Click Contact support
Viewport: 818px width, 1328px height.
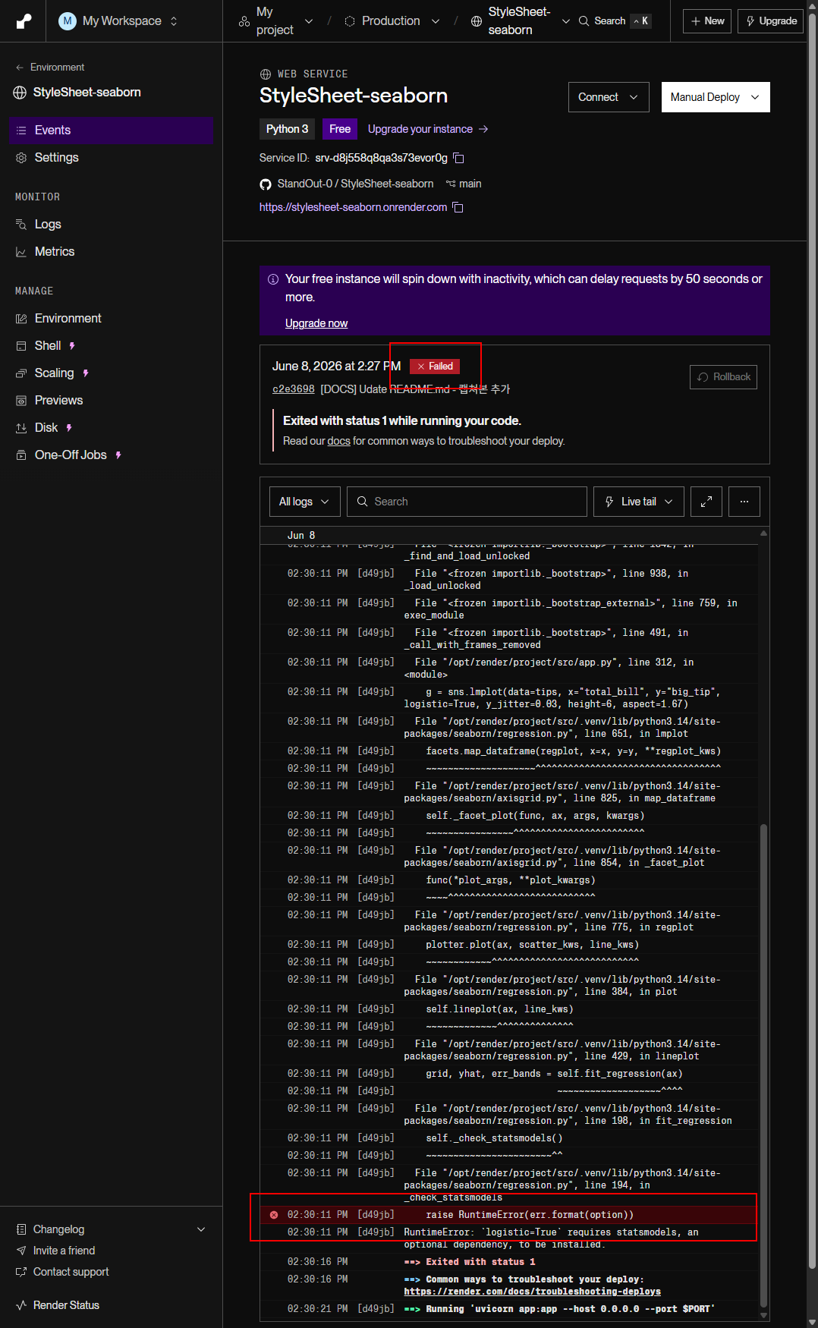(x=63, y=1272)
